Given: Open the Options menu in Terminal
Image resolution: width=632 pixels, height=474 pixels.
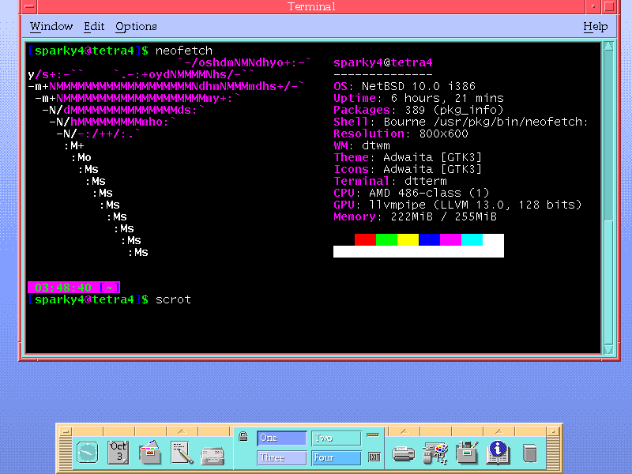Looking at the screenshot, I should coord(136,27).
